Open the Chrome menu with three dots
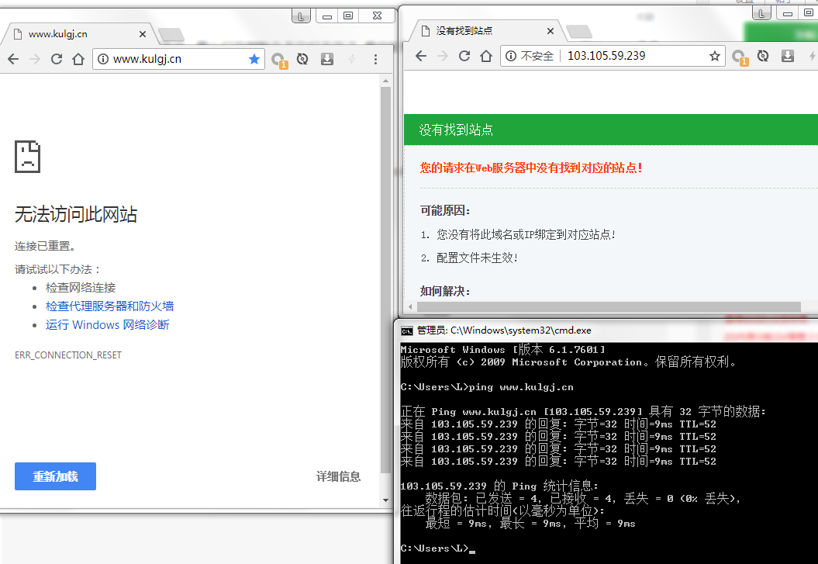Viewport: 818px width, 564px height. coord(375,58)
